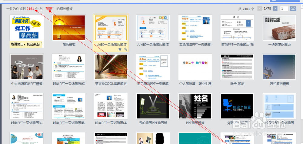Viewport: 303px width, 144px height.
Task: Choose the 姓名 My Skill PPT简历模板 thumbnail
Action: 195,106
